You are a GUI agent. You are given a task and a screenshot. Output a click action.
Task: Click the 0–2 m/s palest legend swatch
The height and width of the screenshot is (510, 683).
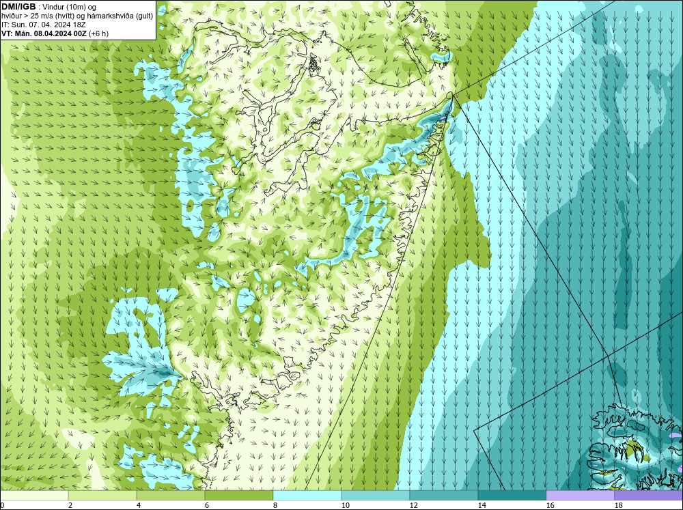pyautogui.click(x=34, y=496)
